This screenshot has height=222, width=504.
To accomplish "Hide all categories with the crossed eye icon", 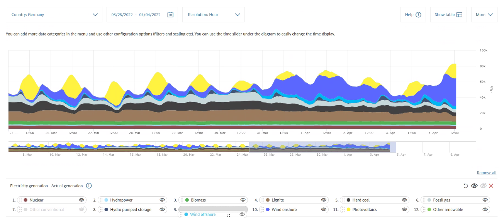I will click(x=483, y=186).
